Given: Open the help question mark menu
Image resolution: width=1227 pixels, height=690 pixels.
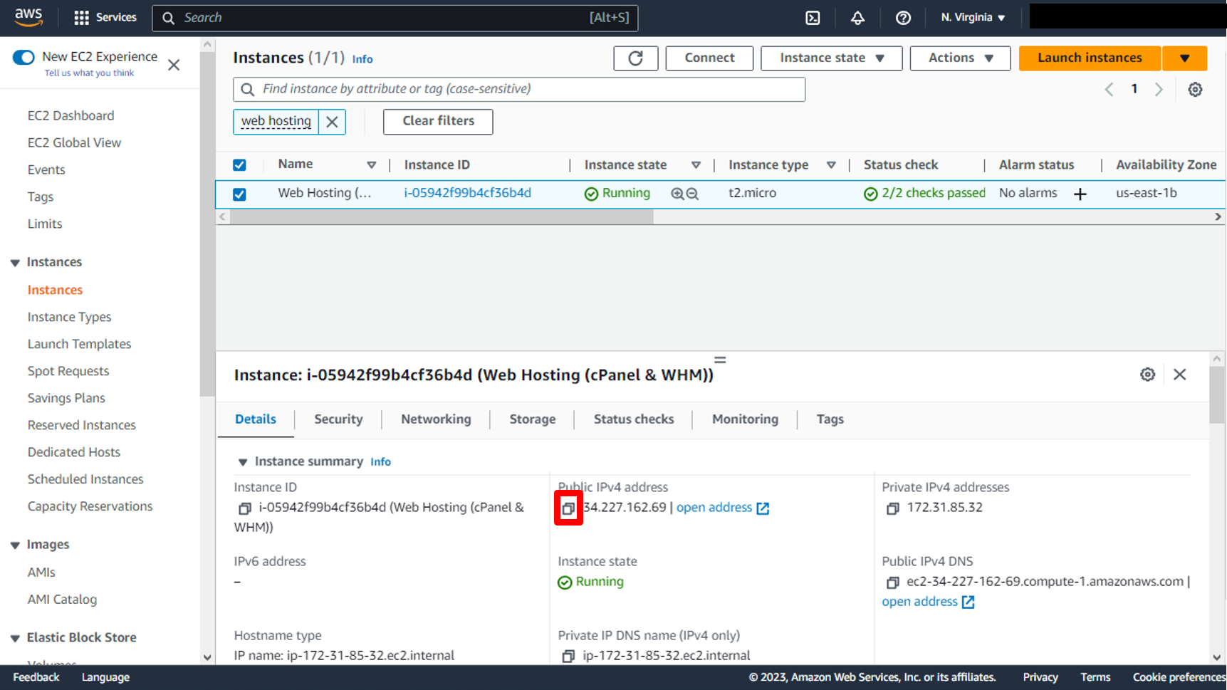Looking at the screenshot, I should [x=903, y=18].
